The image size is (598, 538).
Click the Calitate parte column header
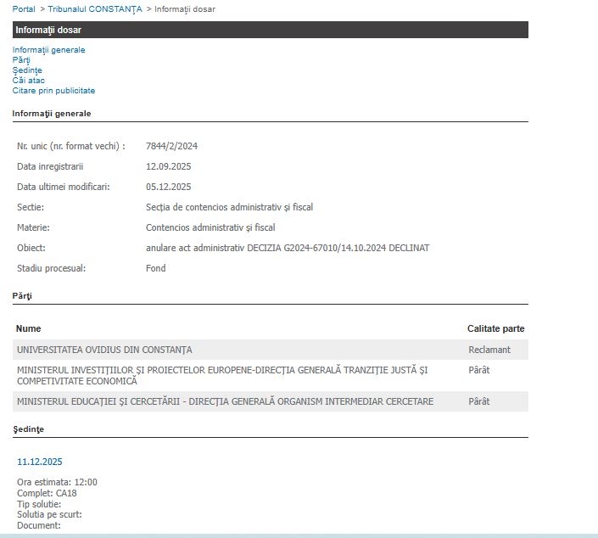495,328
